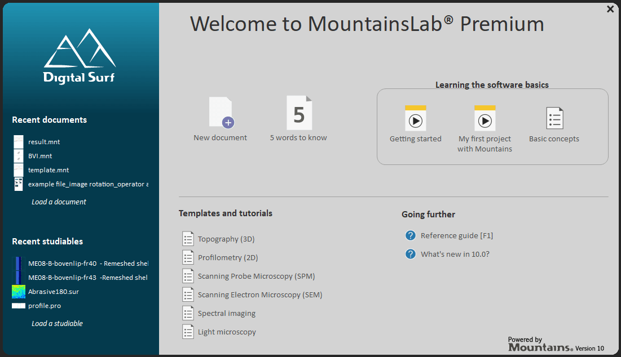Click the template.mnt document thumbnail
Image resolution: width=621 pixels, height=357 pixels.
coord(18,170)
